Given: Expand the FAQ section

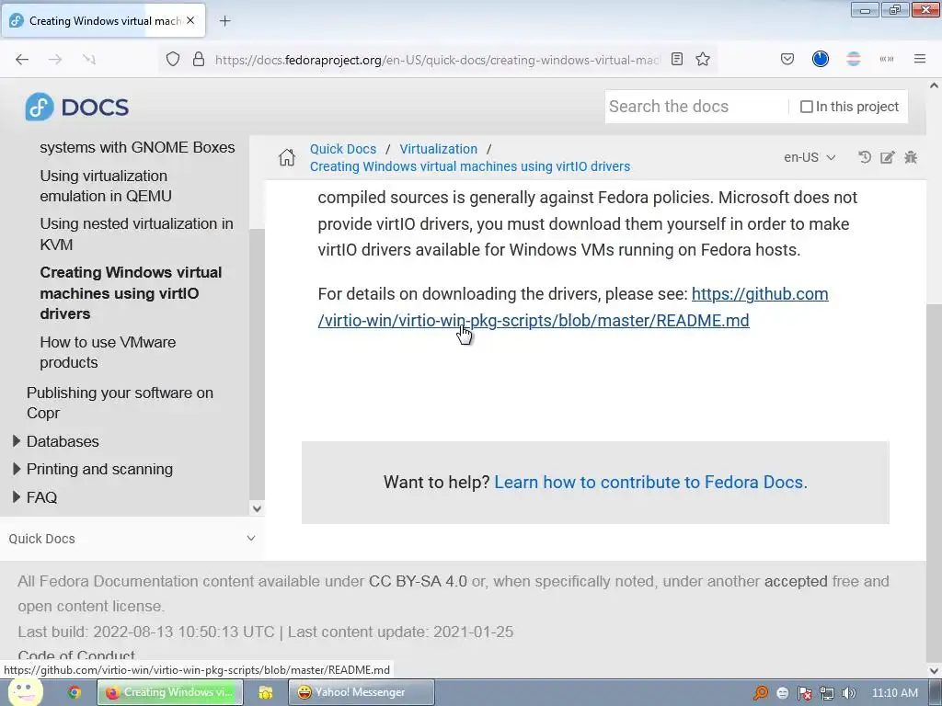Looking at the screenshot, I should point(17,497).
